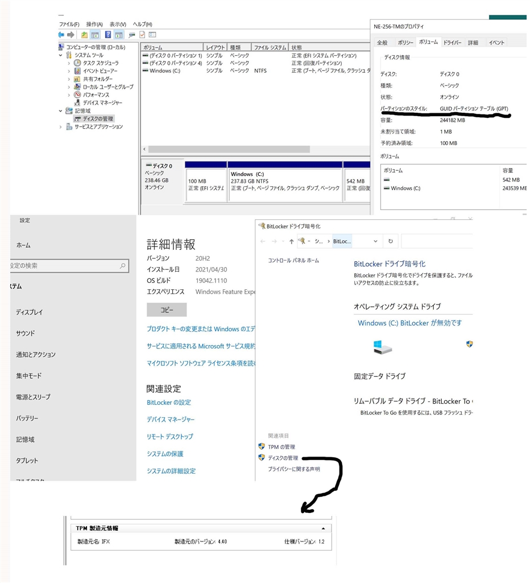Click the red checkmark properties icon in toolbar
The image size is (530, 583).
(x=142, y=35)
